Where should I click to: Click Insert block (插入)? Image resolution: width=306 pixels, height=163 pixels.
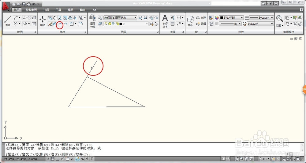point(190,21)
